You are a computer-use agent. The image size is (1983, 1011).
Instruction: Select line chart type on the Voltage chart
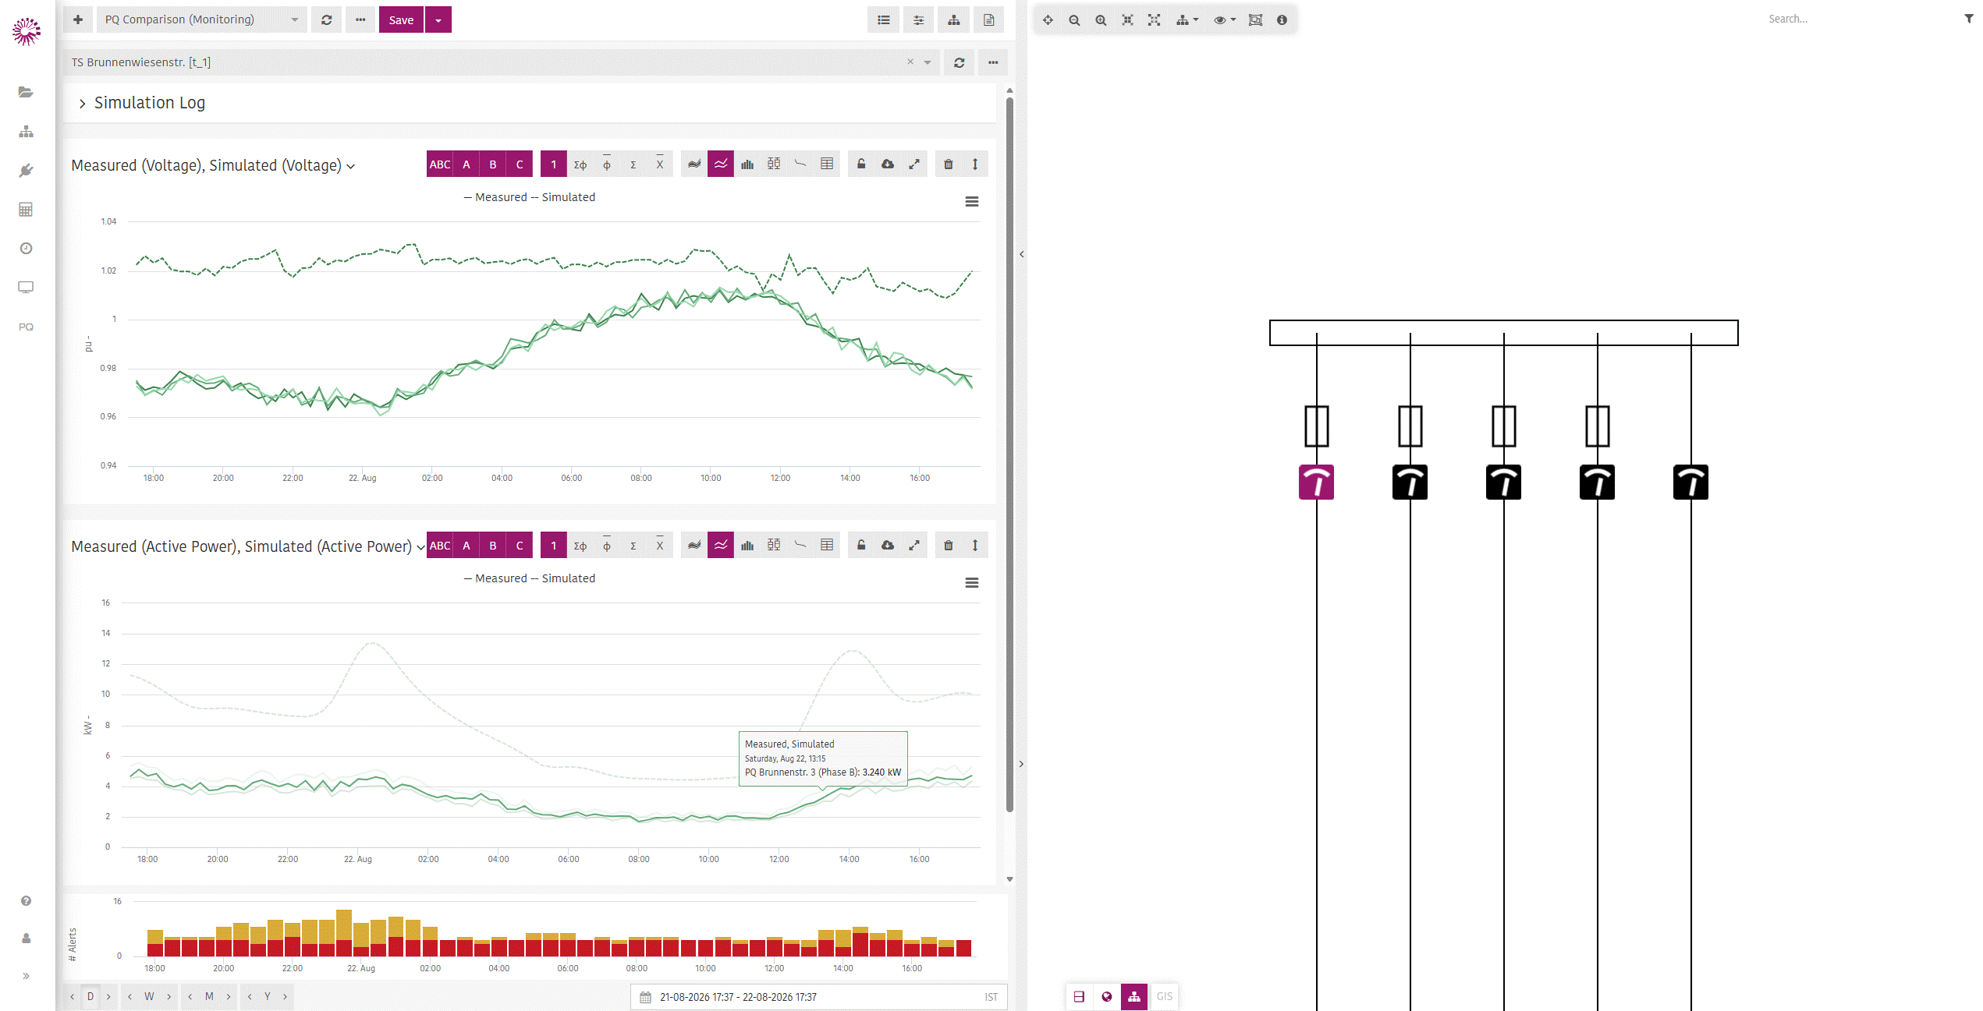[721, 164]
